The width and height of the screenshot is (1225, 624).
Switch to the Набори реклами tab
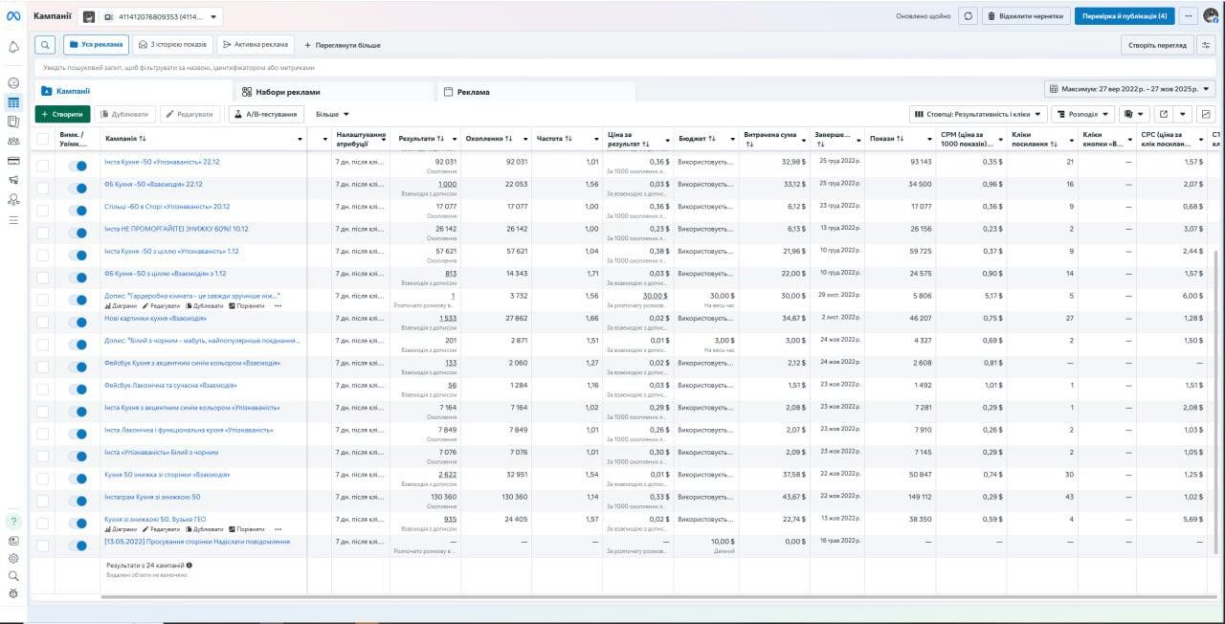coord(334,92)
